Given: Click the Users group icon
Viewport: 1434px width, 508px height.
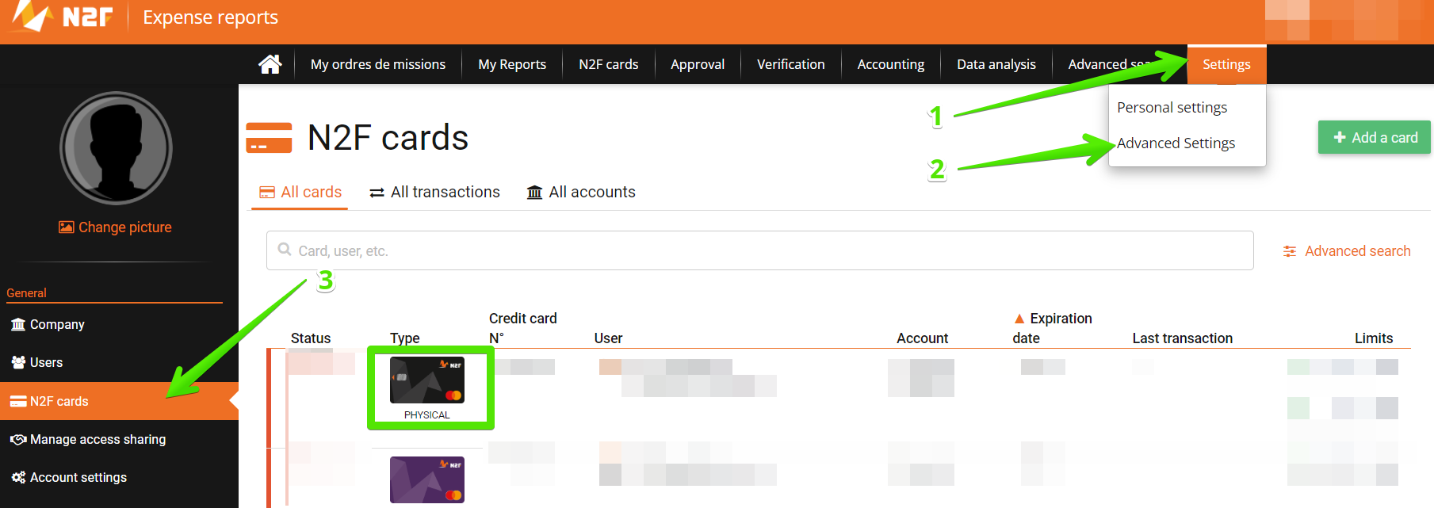Looking at the screenshot, I should pyautogui.click(x=18, y=362).
